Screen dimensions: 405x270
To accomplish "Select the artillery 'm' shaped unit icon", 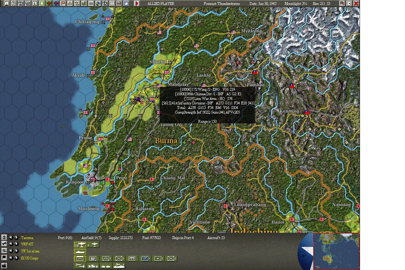I will point(132,258).
